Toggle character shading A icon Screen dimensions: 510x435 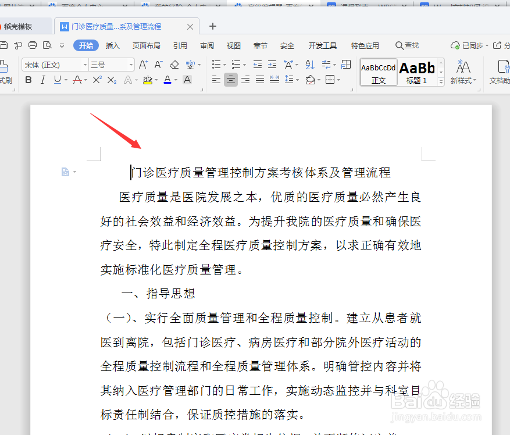187,80
